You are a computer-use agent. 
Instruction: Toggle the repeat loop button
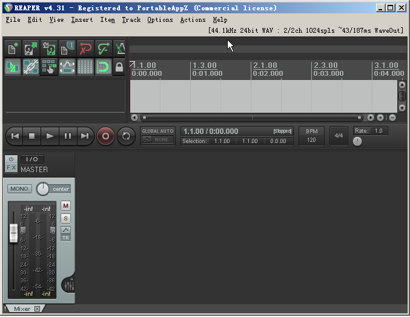(x=126, y=136)
